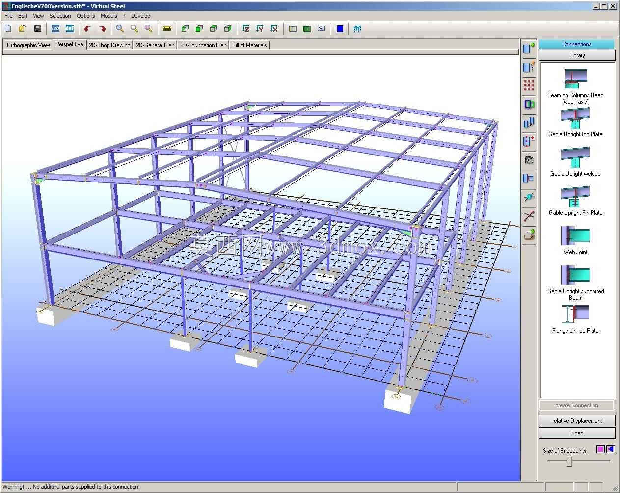Click the Load button
The width and height of the screenshot is (620, 493).
[x=577, y=433]
